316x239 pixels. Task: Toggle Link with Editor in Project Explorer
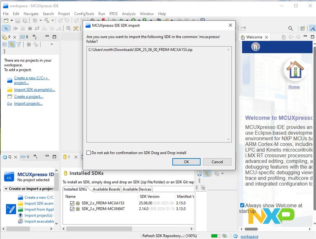pyautogui.click(x=12, y=44)
